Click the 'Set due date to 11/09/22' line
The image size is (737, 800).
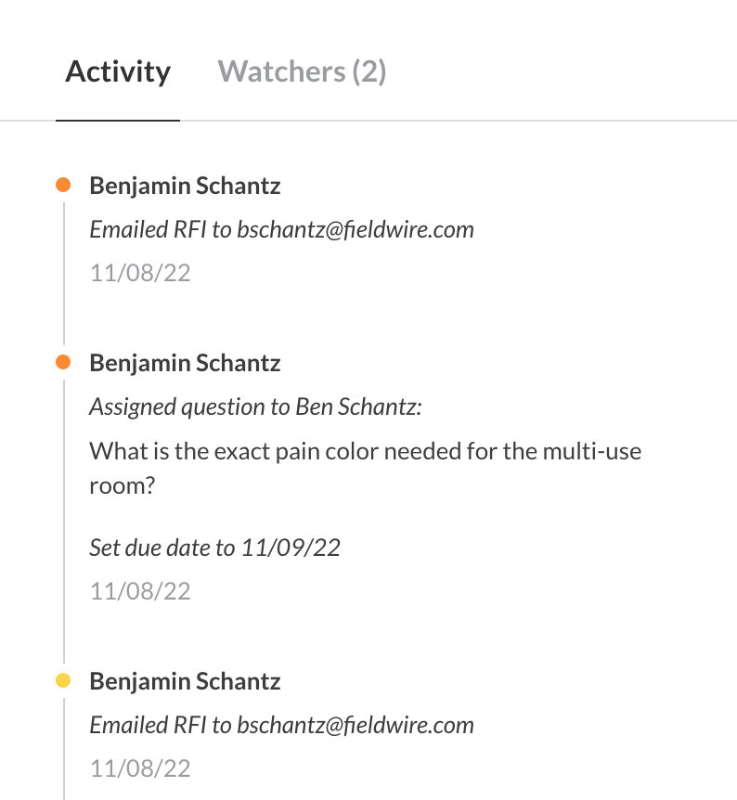click(x=214, y=548)
